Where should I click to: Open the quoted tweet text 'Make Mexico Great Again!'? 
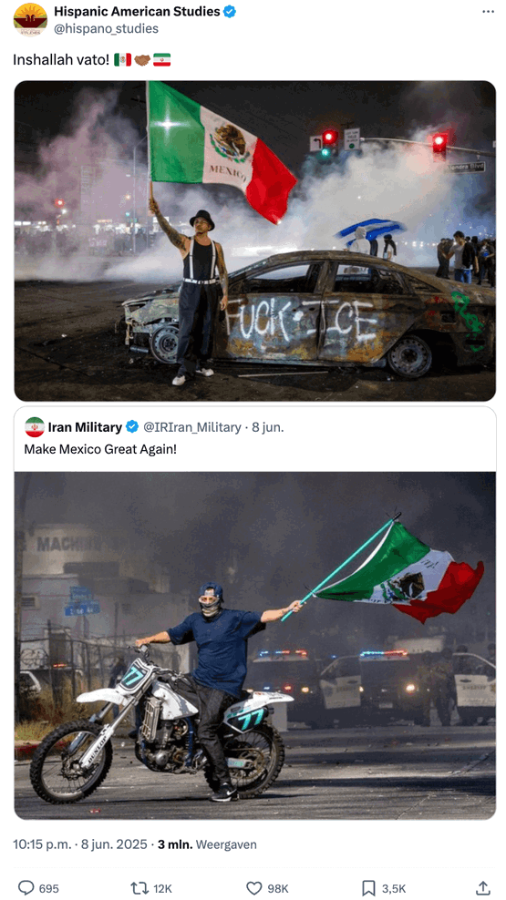click(x=100, y=449)
